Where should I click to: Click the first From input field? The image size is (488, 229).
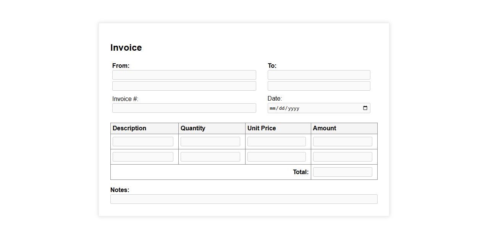pyautogui.click(x=184, y=75)
